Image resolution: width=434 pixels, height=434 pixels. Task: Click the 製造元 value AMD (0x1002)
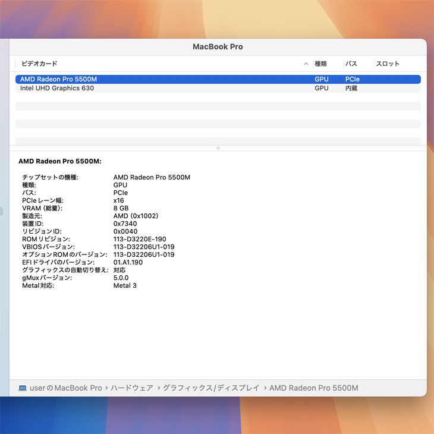[x=136, y=216]
